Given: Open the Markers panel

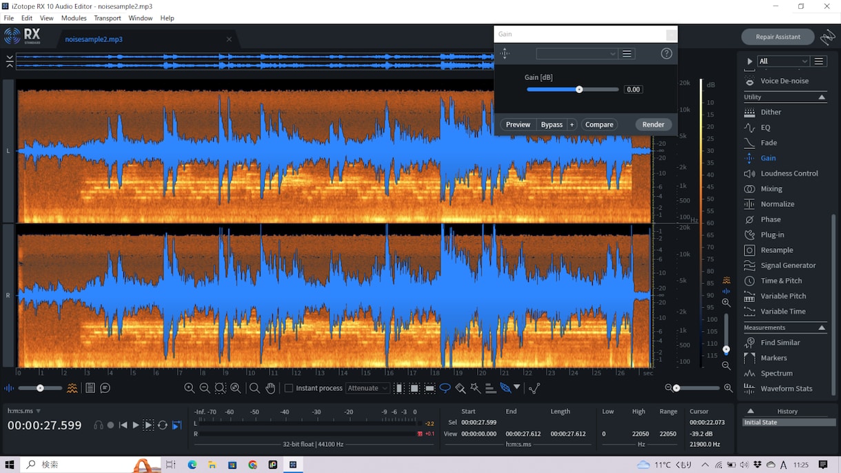Looking at the screenshot, I should [x=773, y=358].
